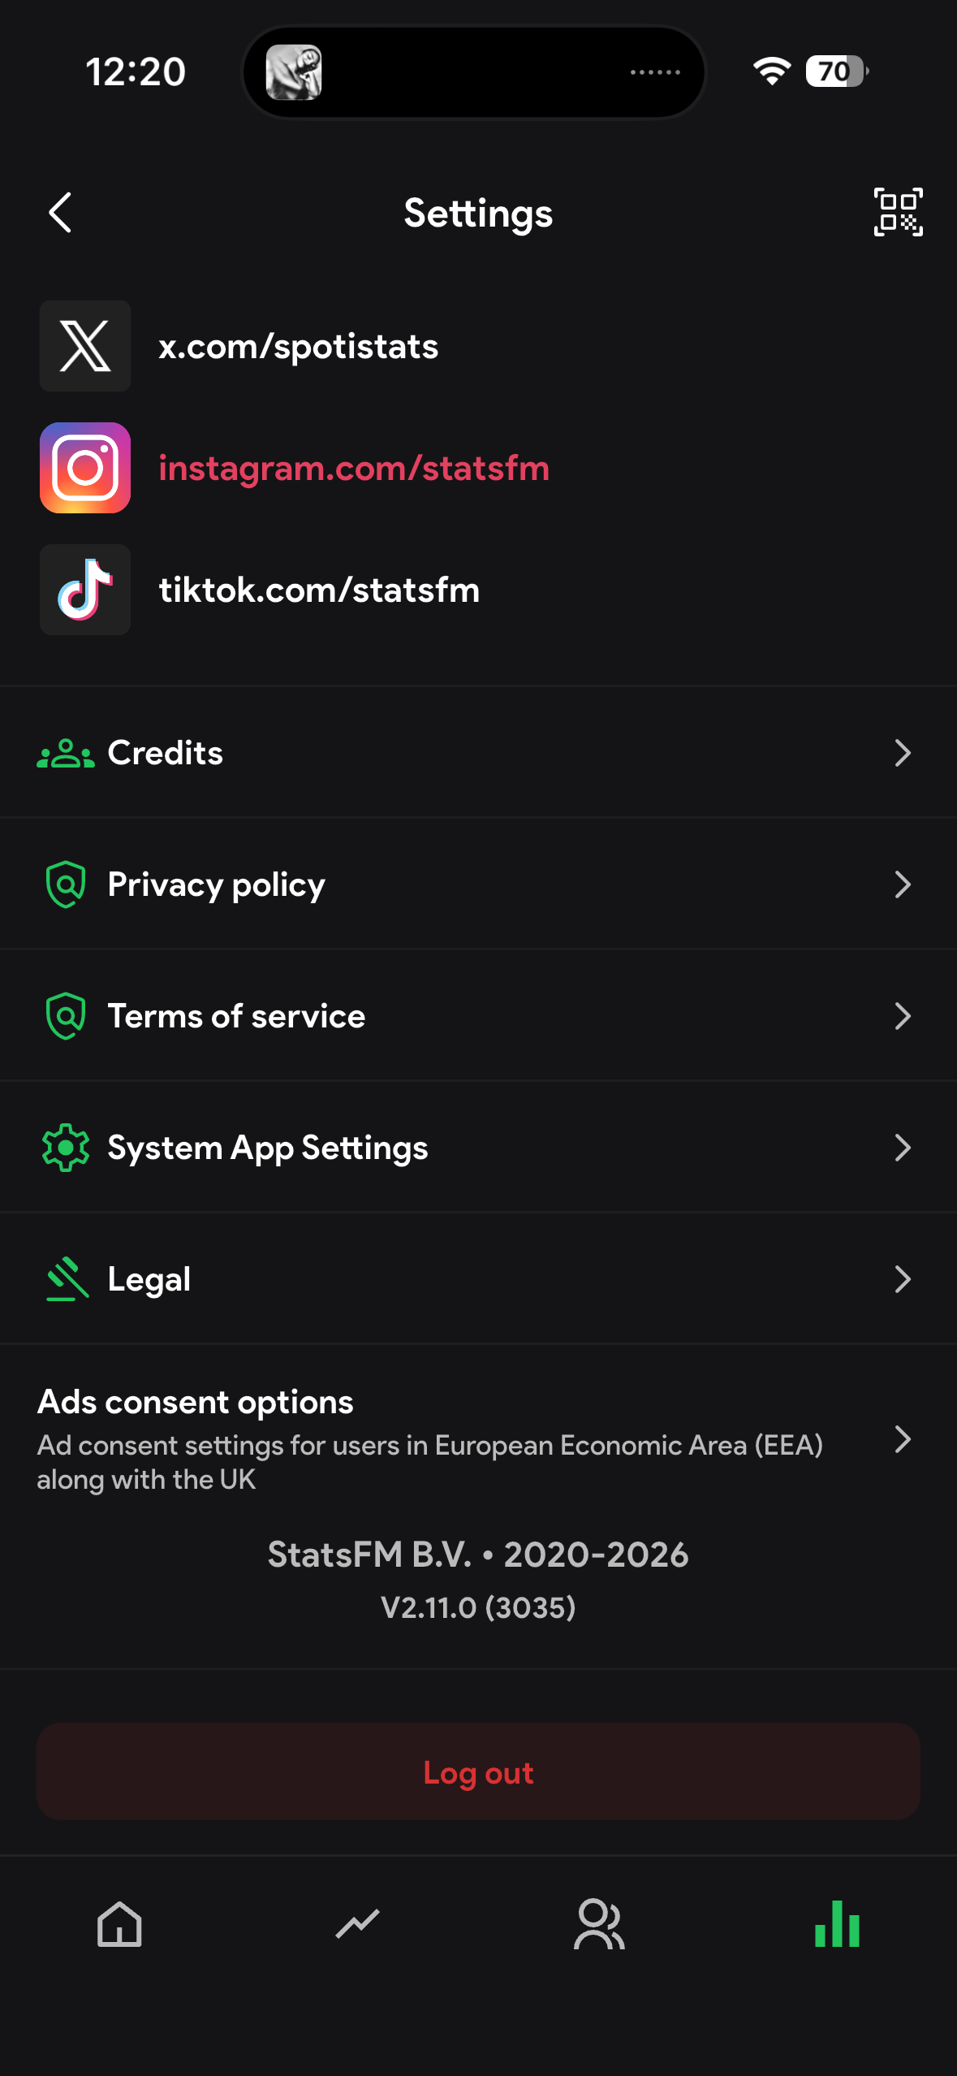Open the friends tab icon
Screen dimensions: 957x2076
point(599,1924)
